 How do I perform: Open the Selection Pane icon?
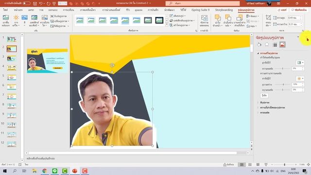[x=239, y=17]
